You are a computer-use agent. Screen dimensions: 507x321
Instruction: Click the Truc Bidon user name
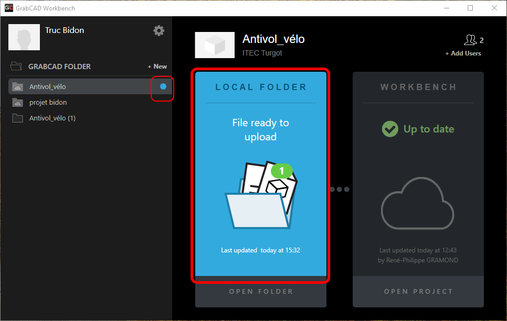[x=65, y=30]
